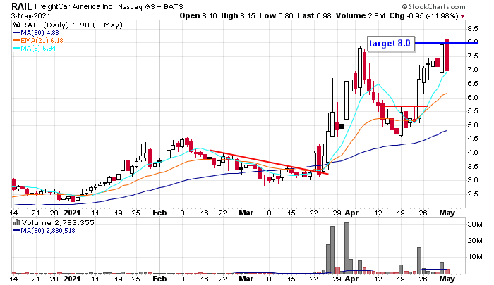Click the Apr label under volume panel

tap(351, 279)
